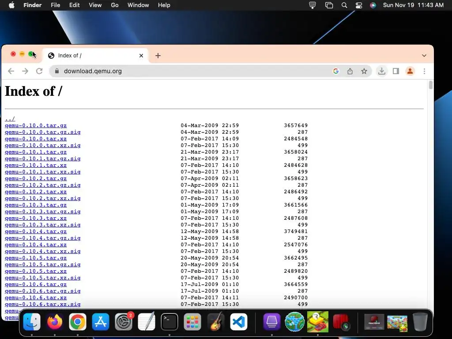This screenshot has height=339, width=452.
Task: Click the Index of / heading
Action: click(x=34, y=91)
